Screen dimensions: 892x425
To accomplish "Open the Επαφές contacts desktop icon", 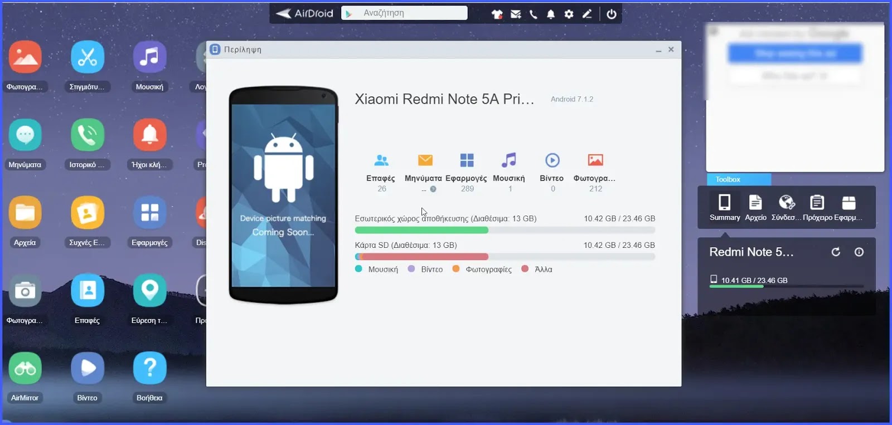I will pyautogui.click(x=87, y=291).
